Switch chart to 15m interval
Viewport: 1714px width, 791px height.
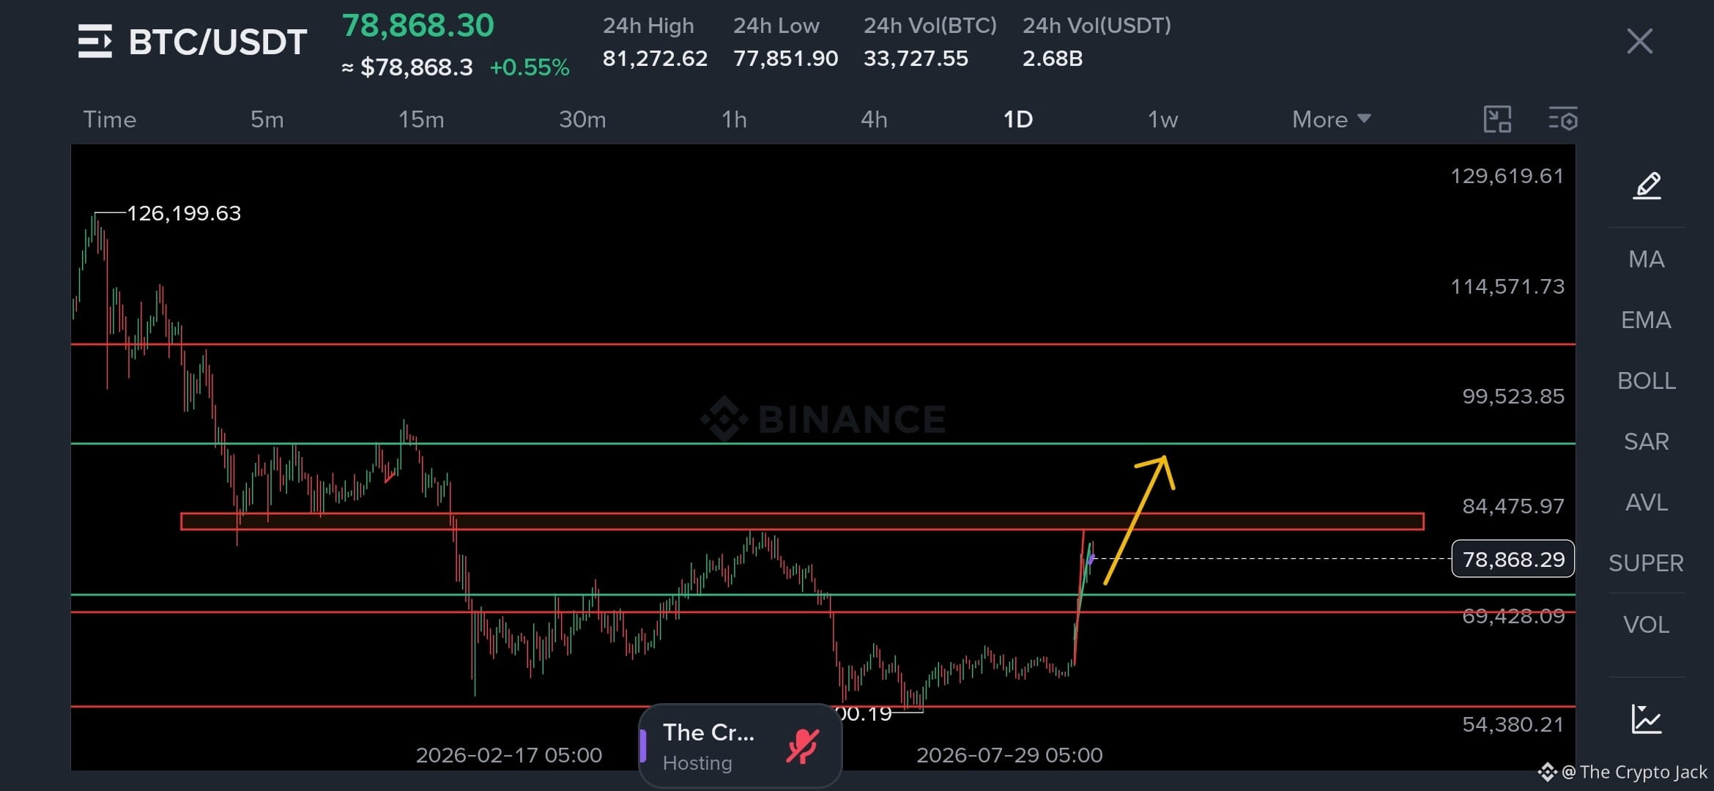pos(421,119)
